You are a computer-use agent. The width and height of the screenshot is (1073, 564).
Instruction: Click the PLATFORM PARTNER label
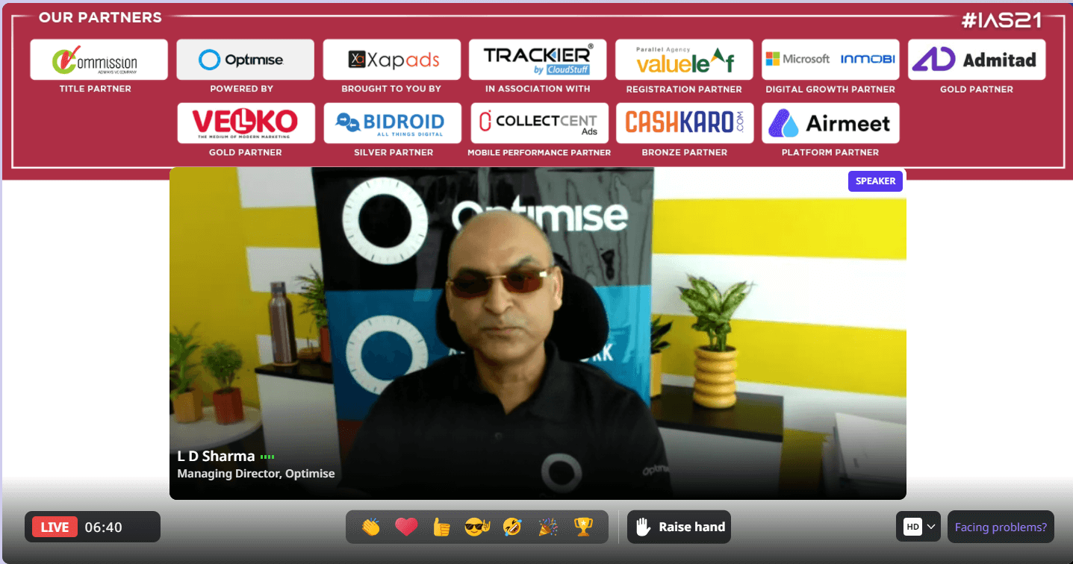click(x=830, y=152)
